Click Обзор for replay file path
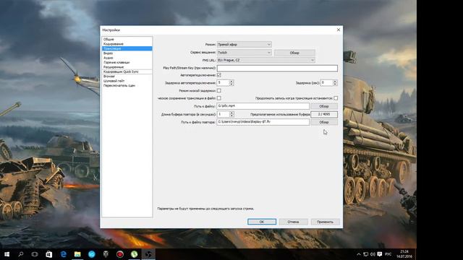The height and width of the screenshot is (260, 463). pyautogui.click(x=324, y=122)
